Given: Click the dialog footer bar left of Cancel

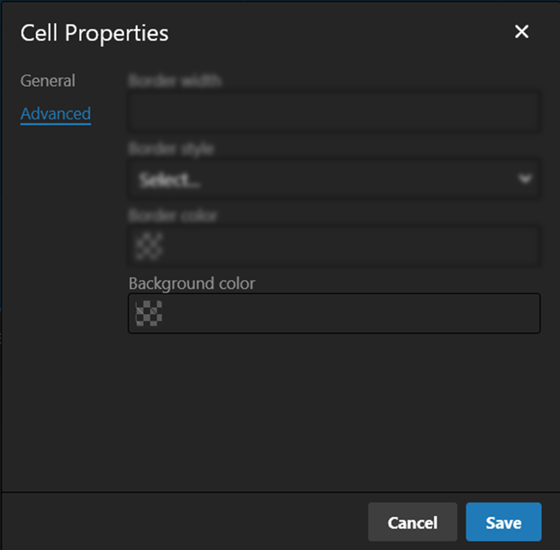Looking at the screenshot, I should [x=184, y=522].
